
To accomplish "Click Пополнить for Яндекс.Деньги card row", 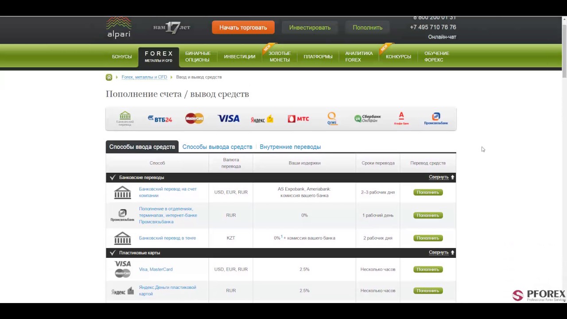I will 428,291.
